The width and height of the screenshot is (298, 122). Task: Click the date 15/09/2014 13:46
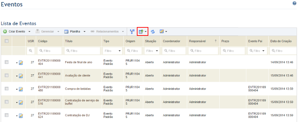(282, 76)
